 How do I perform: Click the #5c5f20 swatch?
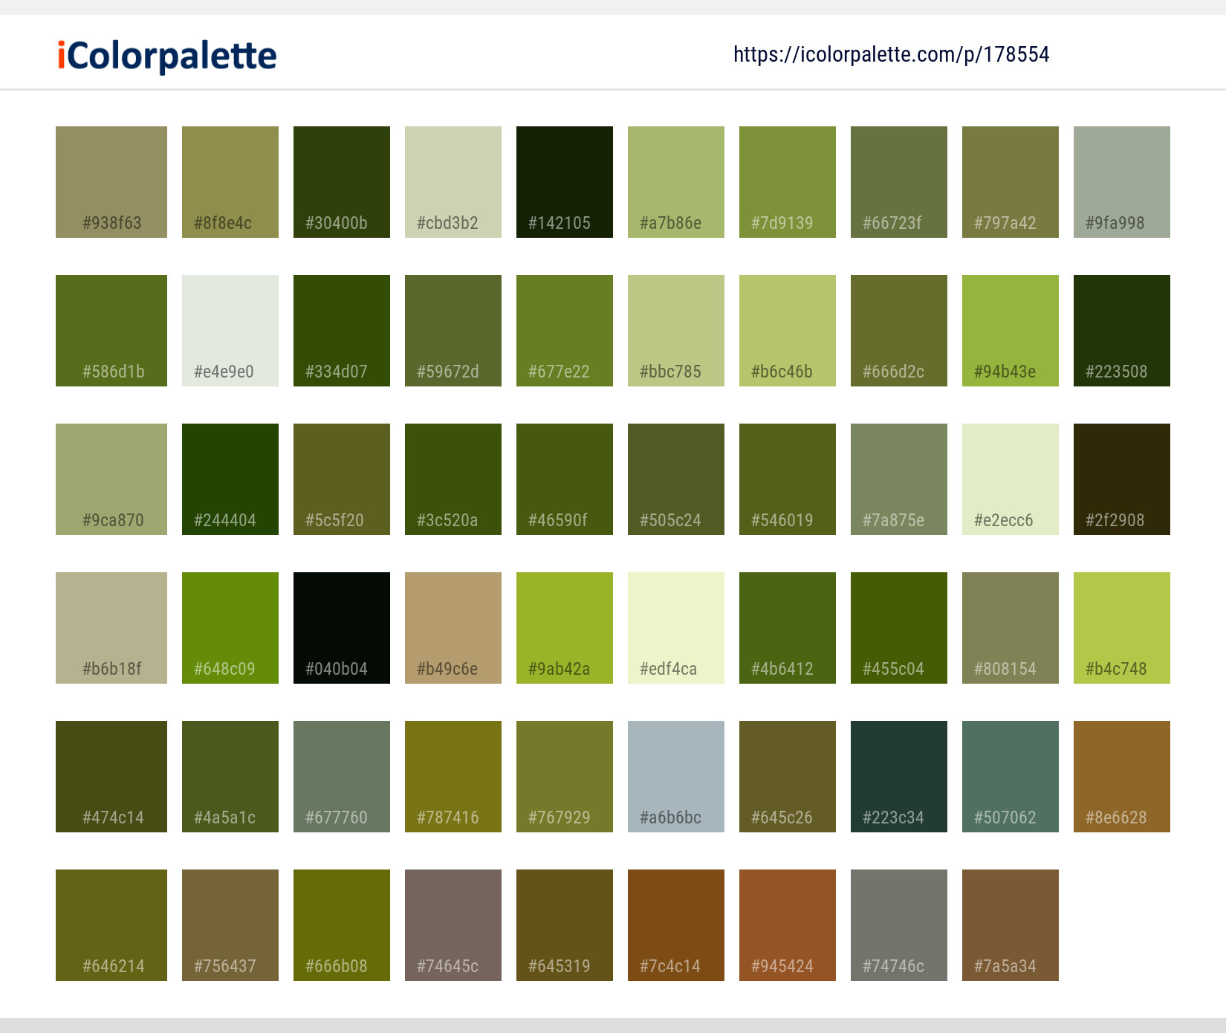342,479
